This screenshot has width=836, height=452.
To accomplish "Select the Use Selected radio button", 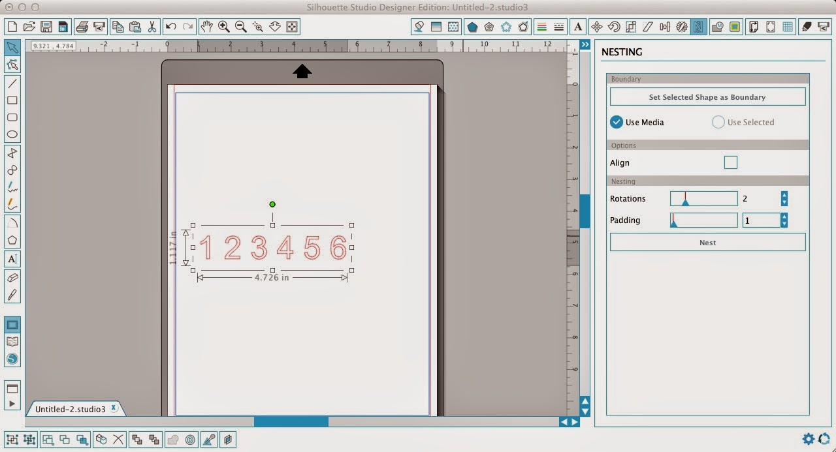I will [x=718, y=122].
